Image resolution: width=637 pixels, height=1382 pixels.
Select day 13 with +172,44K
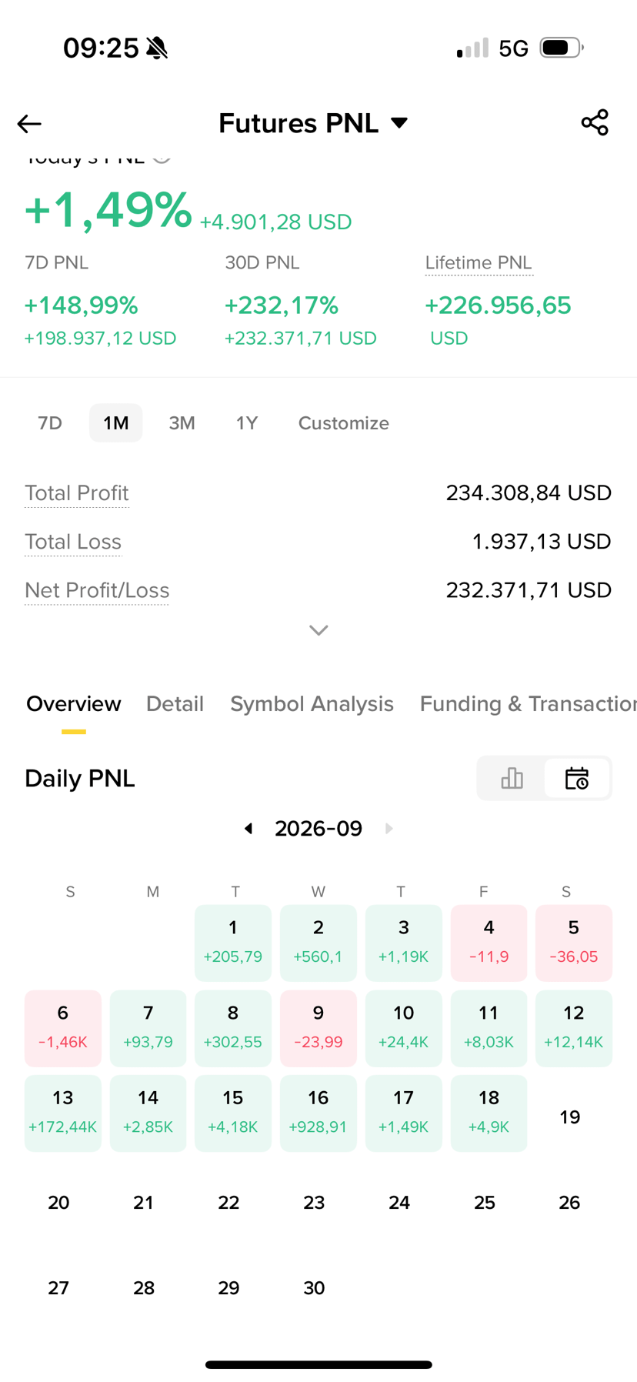[x=63, y=1113]
